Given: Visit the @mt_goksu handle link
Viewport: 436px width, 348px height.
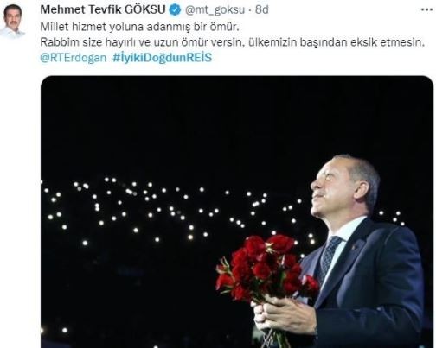Looking at the screenshot, I should [x=215, y=10].
